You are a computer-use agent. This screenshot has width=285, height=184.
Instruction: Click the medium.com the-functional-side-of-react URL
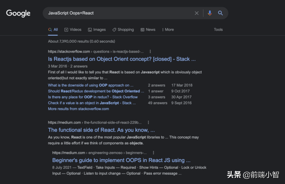95,123
